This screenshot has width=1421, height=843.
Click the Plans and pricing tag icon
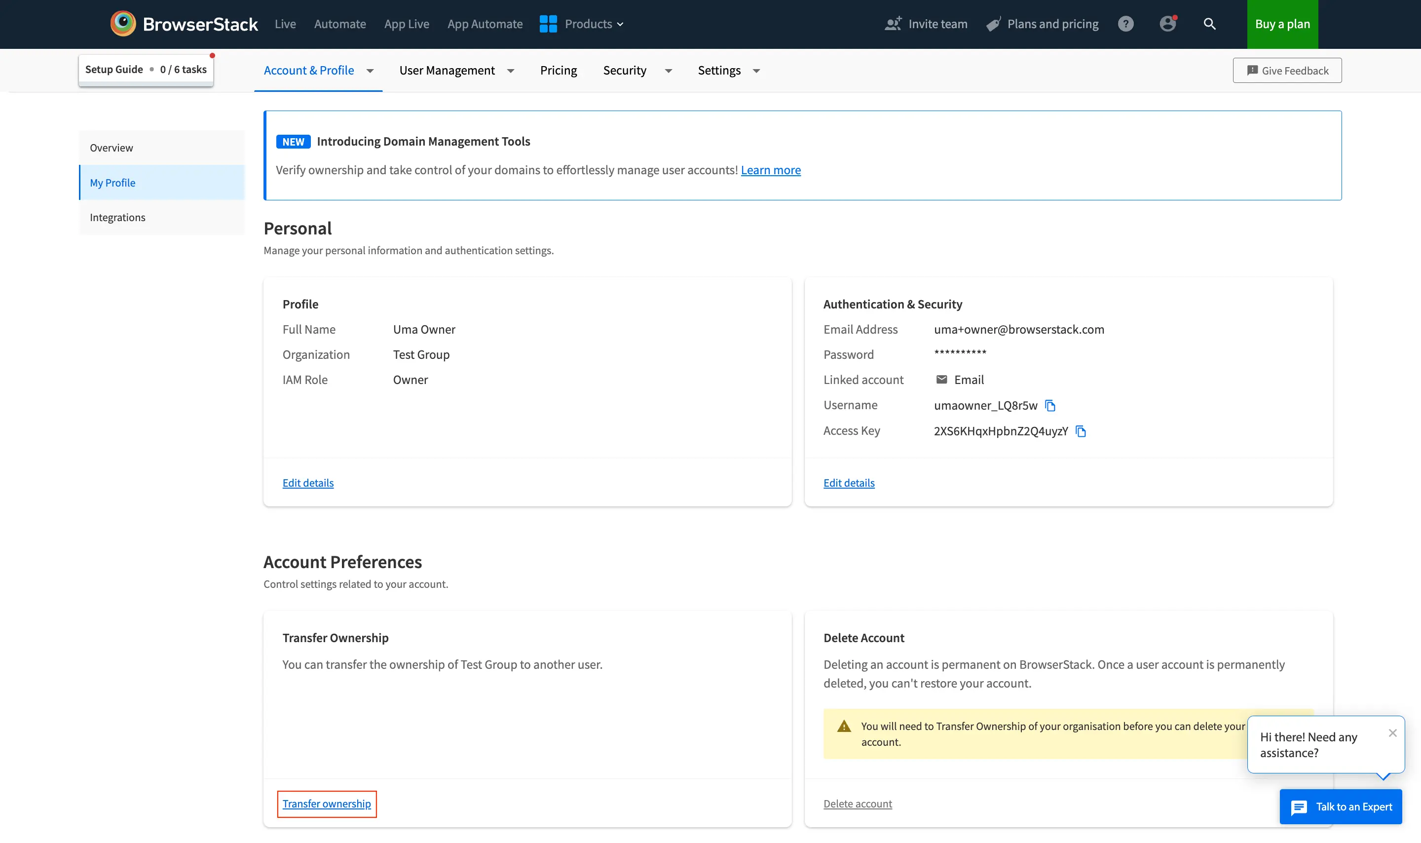(x=993, y=24)
